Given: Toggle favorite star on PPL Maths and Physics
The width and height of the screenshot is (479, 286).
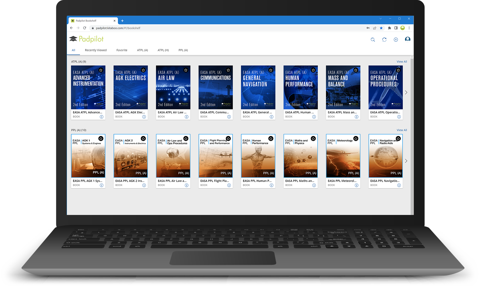Looking at the screenshot, I should point(313,138).
